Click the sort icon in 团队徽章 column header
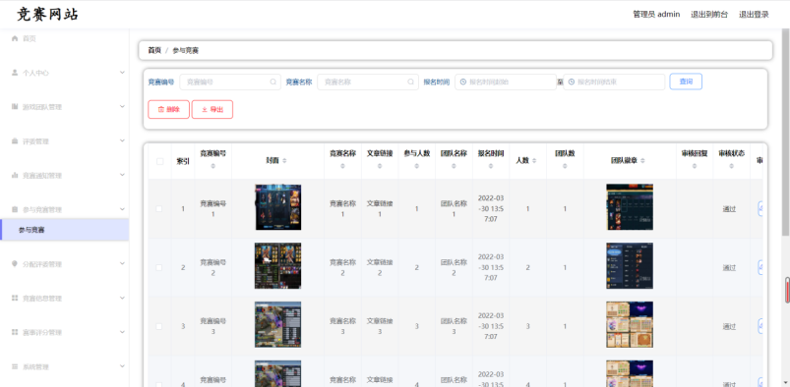 (x=642, y=161)
